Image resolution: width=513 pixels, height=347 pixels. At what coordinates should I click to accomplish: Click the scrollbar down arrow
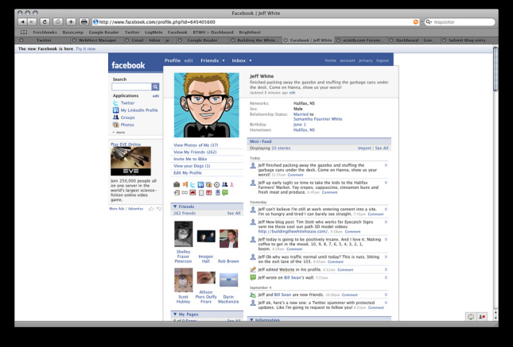point(496,318)
